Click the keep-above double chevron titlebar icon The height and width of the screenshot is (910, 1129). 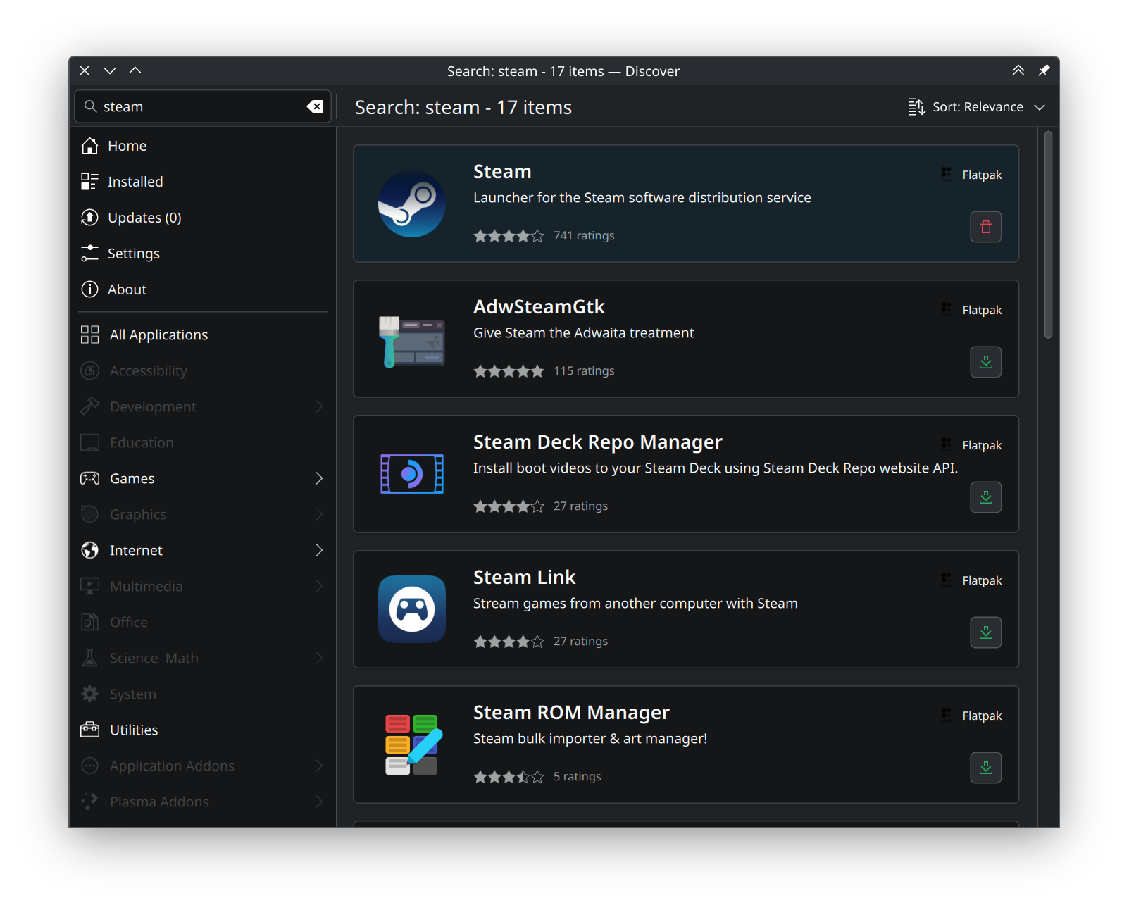pyautogui.click(x=1018, y=70)
